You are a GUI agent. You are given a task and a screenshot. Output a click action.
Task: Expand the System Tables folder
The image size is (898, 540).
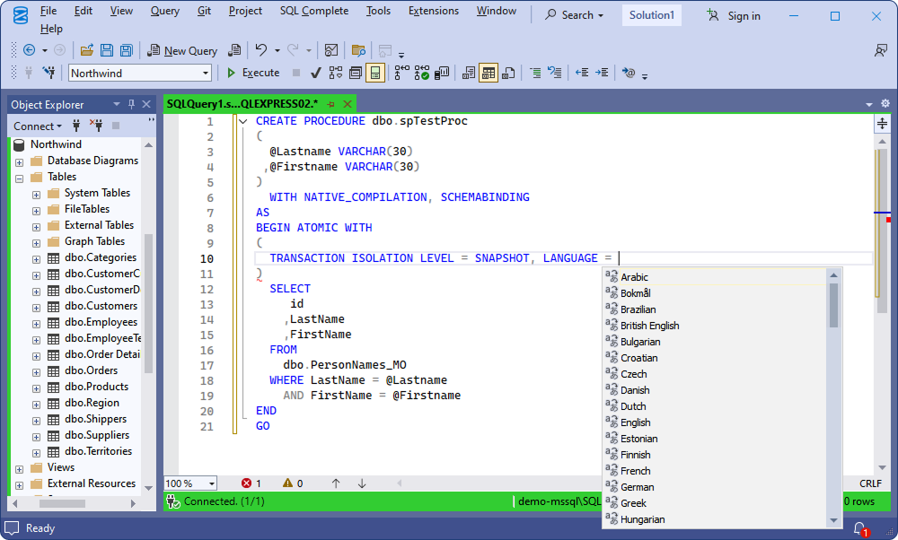pos(36,195)
